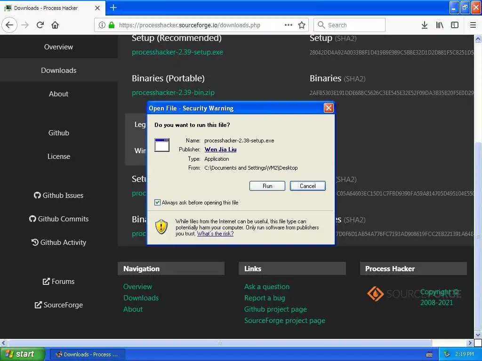Open the page actions three-dot menu
This screenshot has height=361, width=482.
coord(289,25)
